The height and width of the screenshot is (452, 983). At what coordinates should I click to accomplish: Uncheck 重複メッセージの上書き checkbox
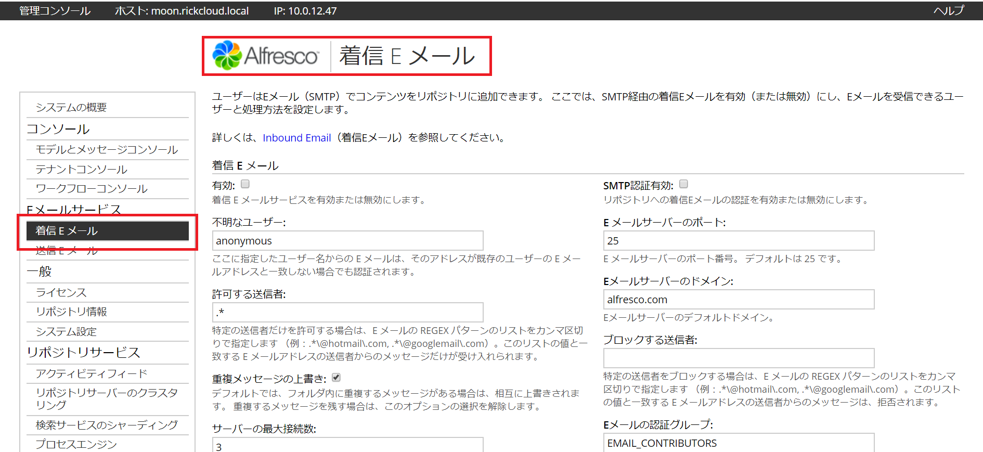[x=336, y=377]
